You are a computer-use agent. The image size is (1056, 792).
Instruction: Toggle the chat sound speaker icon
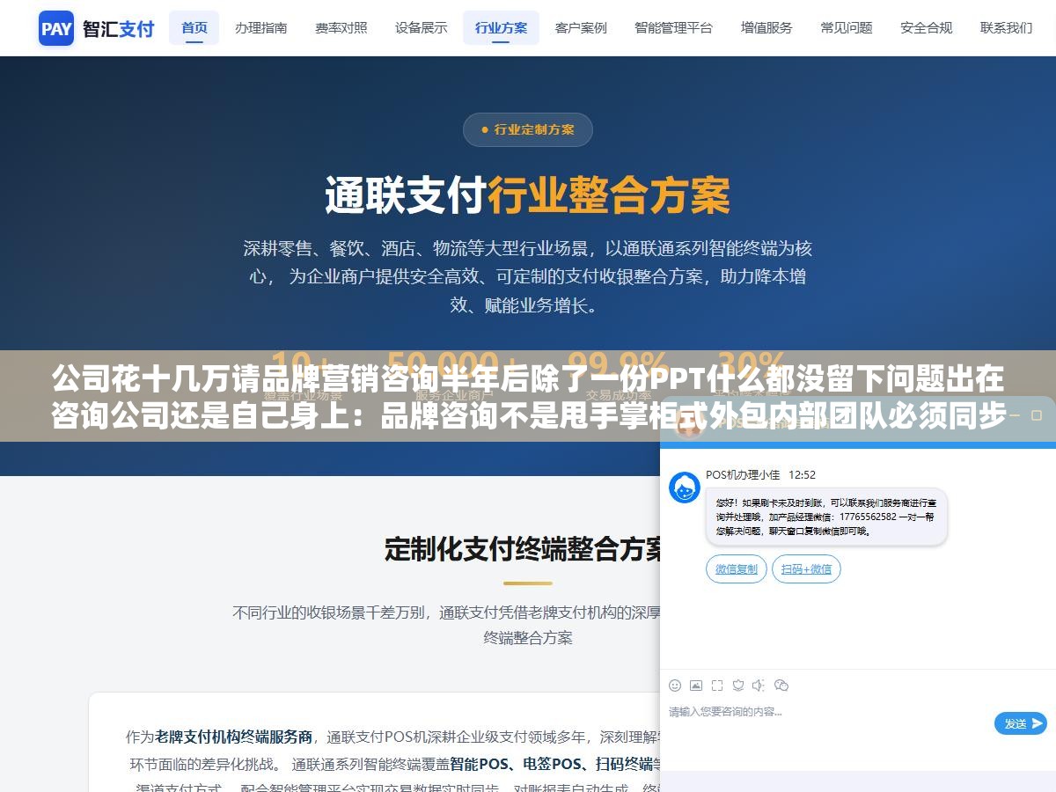(x=759, y=685)
